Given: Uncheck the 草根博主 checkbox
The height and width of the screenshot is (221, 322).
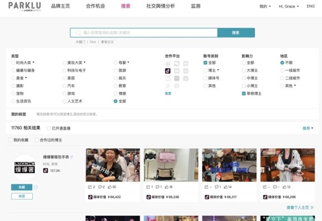Looking at the screenshot, I should [x=244, y=94].
